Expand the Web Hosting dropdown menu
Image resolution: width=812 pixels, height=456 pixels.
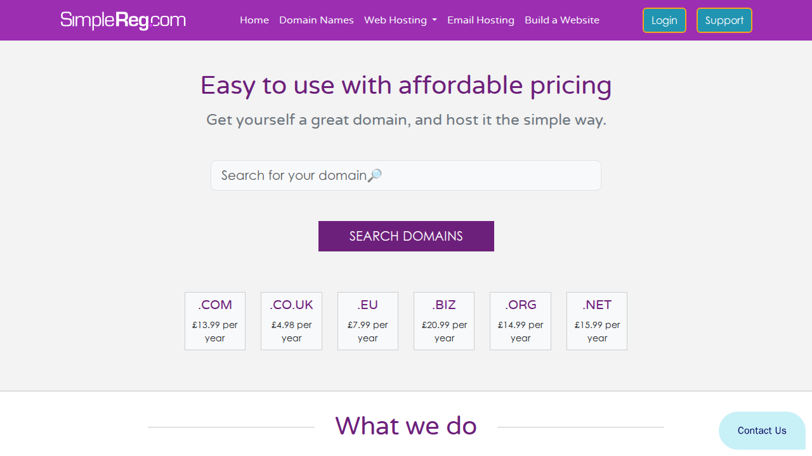tap(400, 20)
